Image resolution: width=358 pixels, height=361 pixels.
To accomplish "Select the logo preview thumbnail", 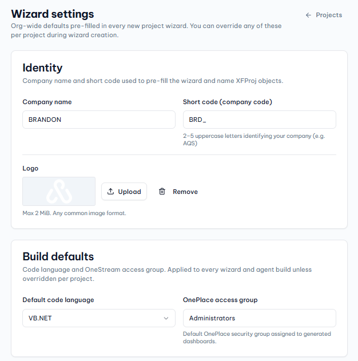I will pyautogui.click(x=59, y=191).
